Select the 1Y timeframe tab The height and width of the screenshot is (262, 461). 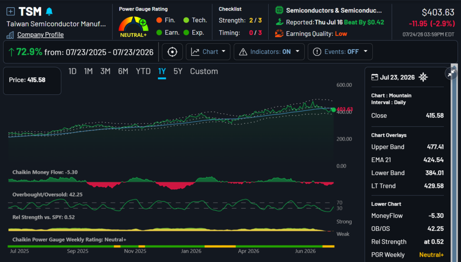[x=162, y=71]
